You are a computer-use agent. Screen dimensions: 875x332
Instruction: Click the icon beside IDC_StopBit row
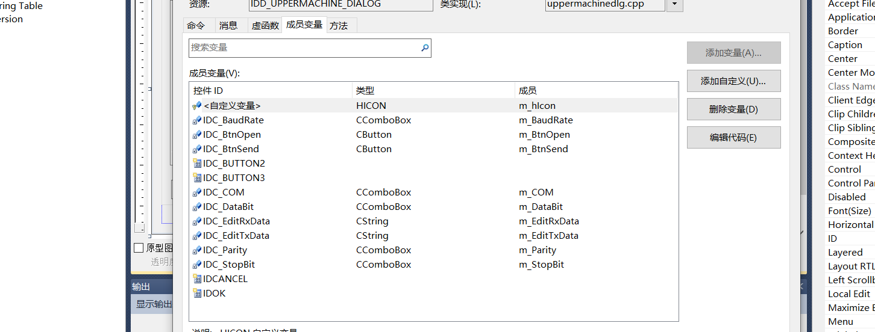click(x=196, y=265)
